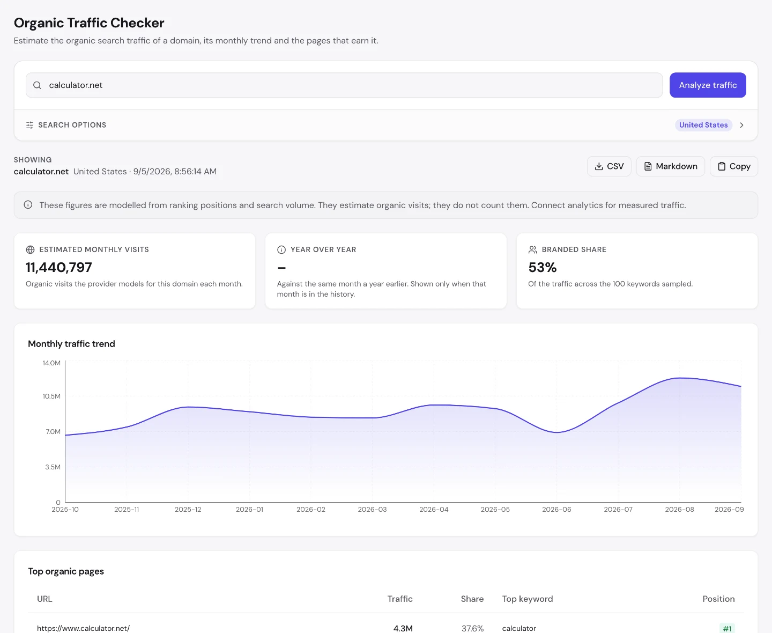
Task: Click the 11,440,797 monthly visits value
Action: (x=59, y=267)
